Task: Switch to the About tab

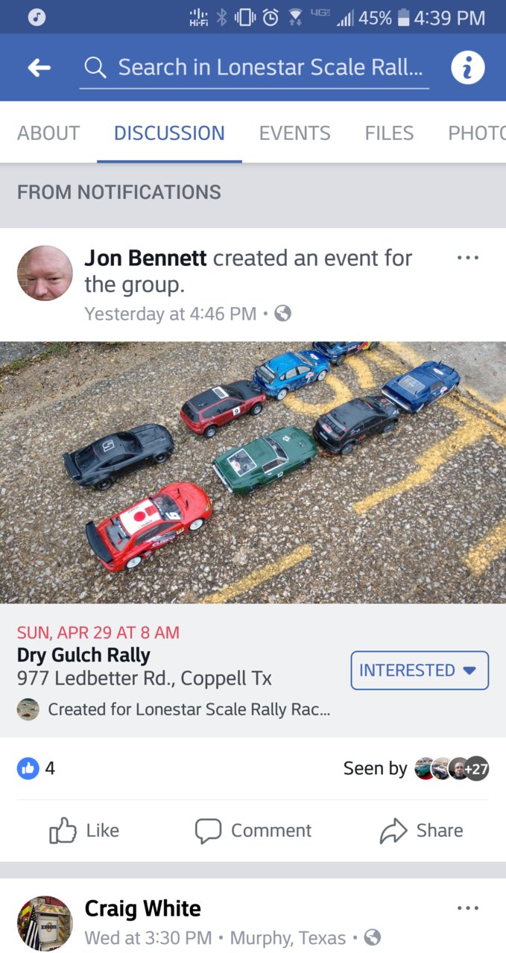Action: point(48,133)
